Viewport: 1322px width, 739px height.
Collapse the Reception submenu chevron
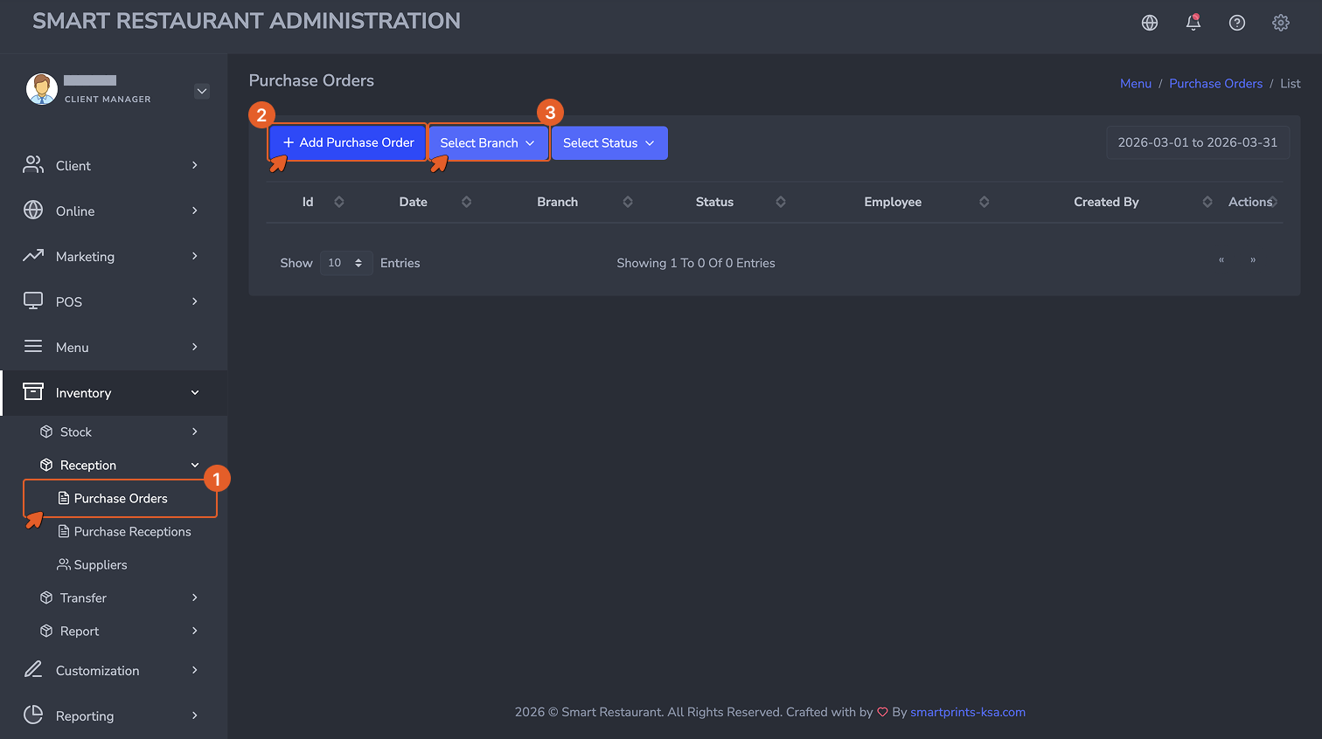195,466
